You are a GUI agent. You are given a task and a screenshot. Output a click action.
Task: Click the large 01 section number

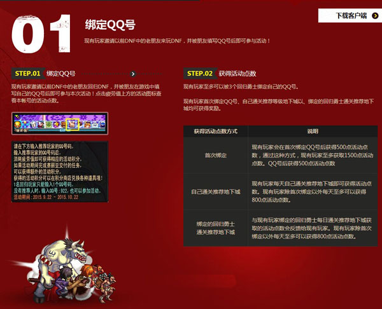pos(41,34)
